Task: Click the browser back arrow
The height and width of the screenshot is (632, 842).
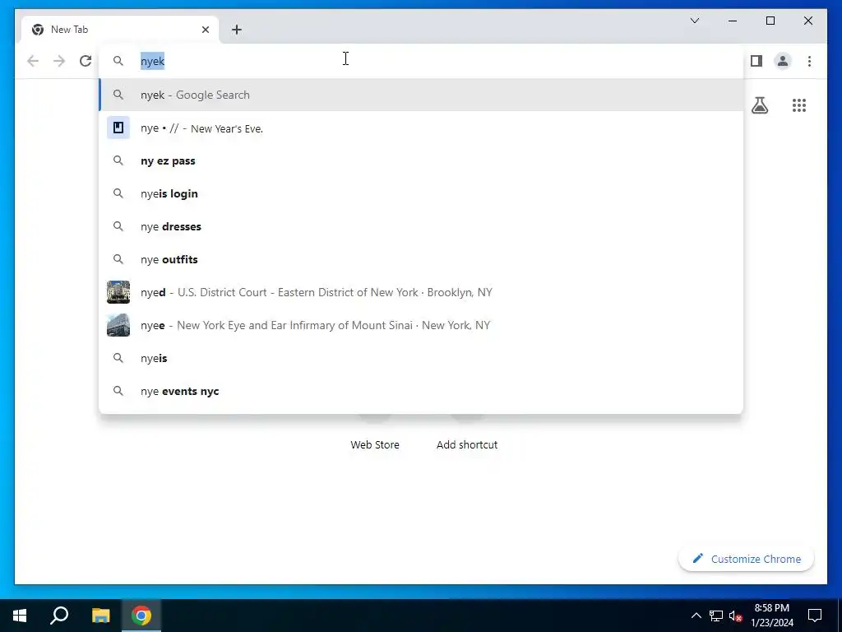Action: tap(33, 61)
